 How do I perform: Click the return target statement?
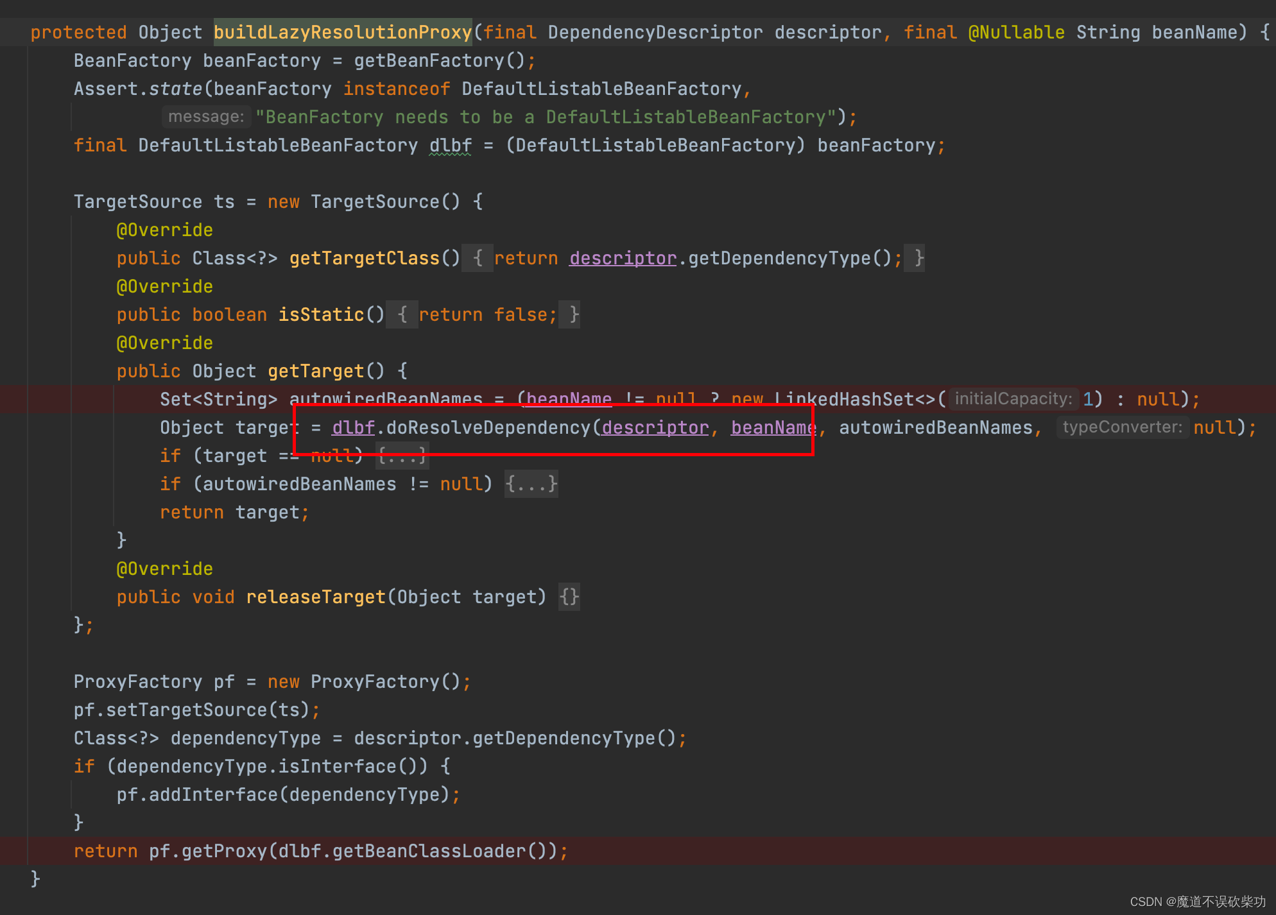[234, 512]
